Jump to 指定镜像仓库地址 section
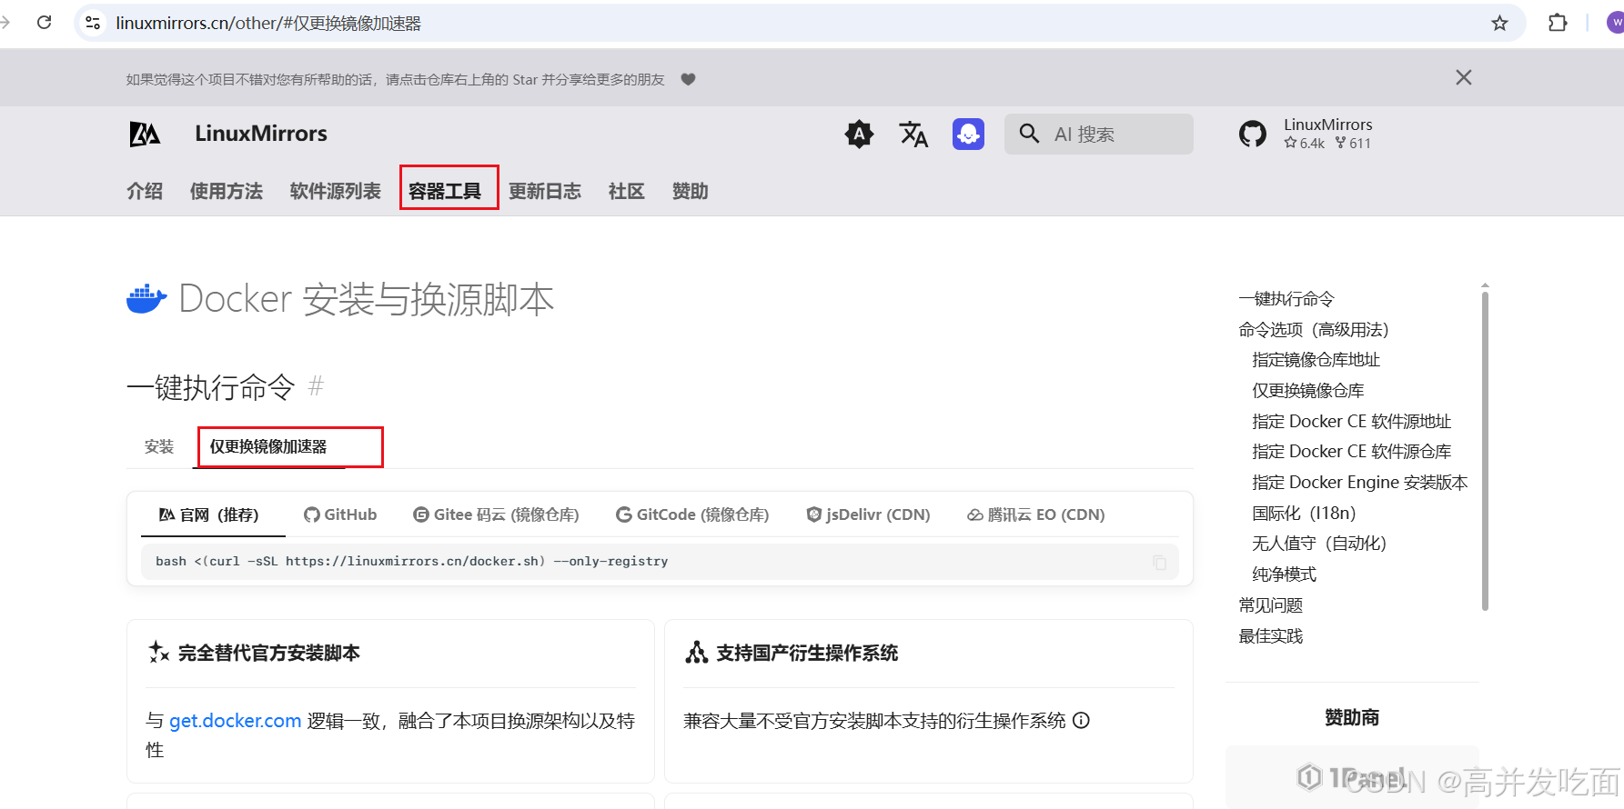 [x=1316, y=360]
